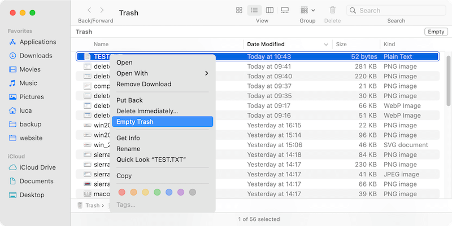Choose Rename from the context menu
The height and width of the screenshot is (226, 452).
click(x=163, y=149)
